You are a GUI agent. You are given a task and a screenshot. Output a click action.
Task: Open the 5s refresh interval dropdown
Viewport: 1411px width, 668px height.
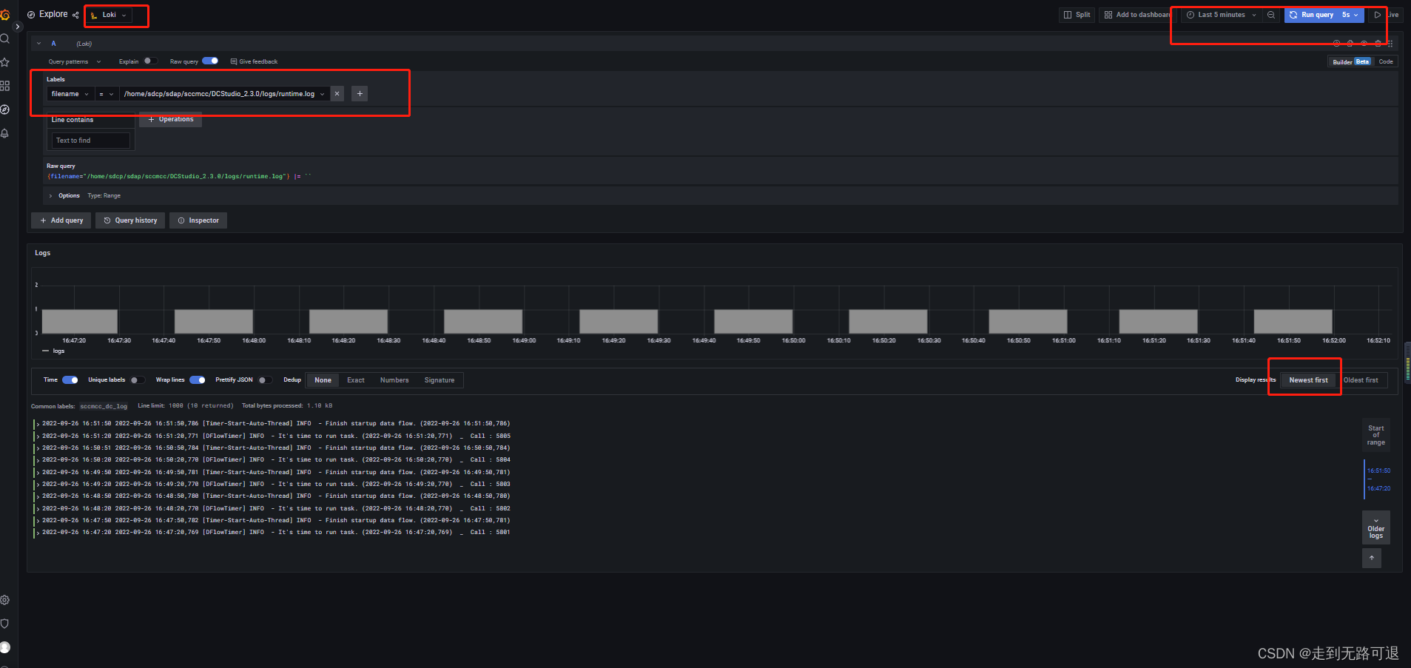click(1350, 15)
